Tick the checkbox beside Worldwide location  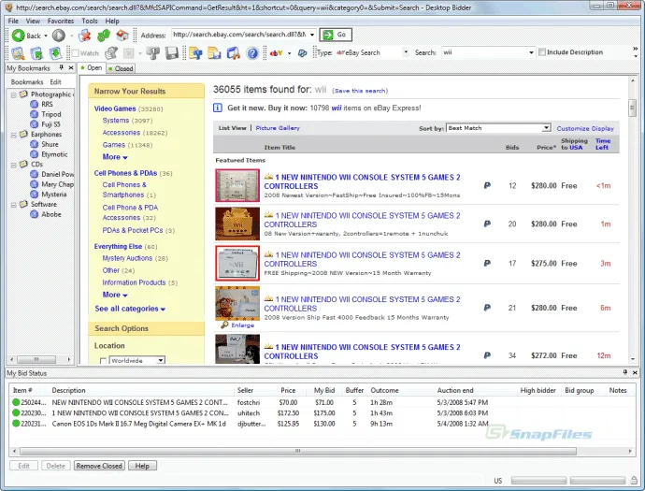point(103,360)
